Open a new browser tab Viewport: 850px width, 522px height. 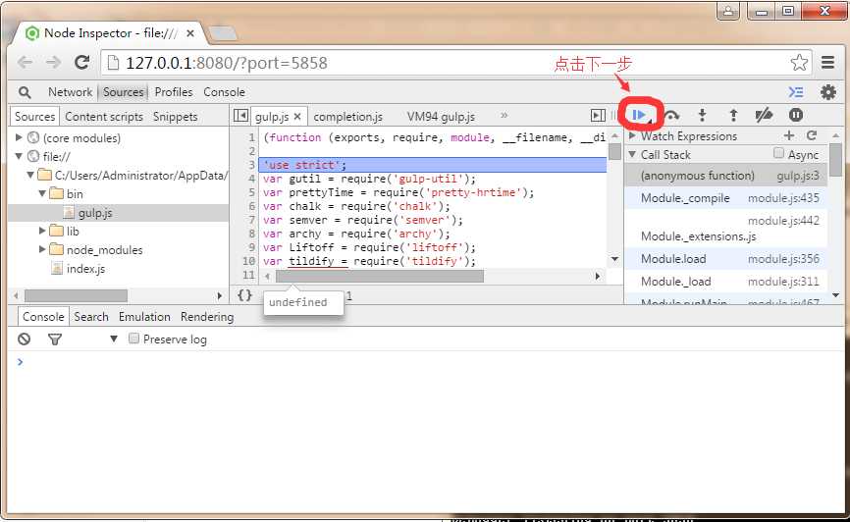coord(224,33)
